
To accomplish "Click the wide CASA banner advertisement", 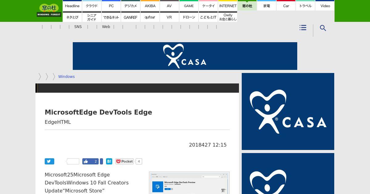I will pos(185,56).
